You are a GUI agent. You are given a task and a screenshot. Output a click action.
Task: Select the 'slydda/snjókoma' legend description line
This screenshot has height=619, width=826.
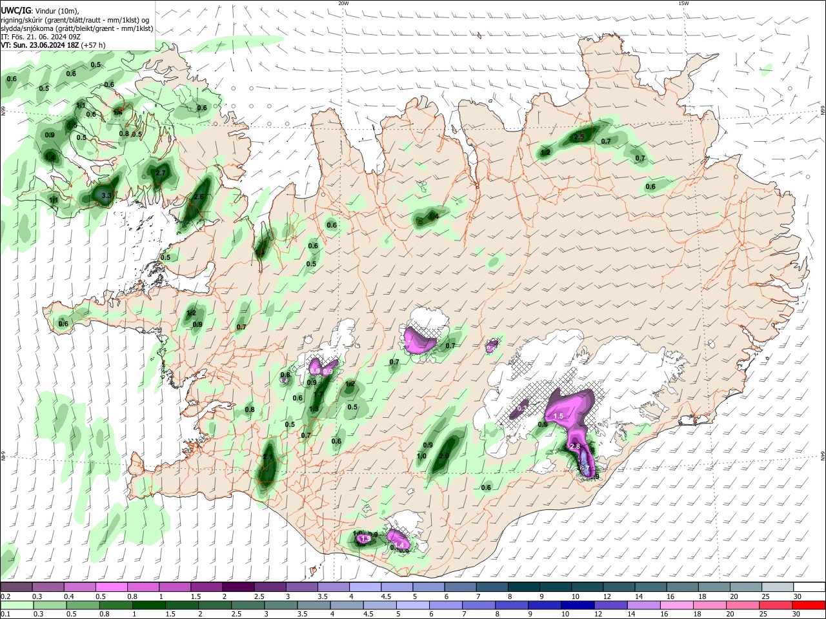pos(77,28)
